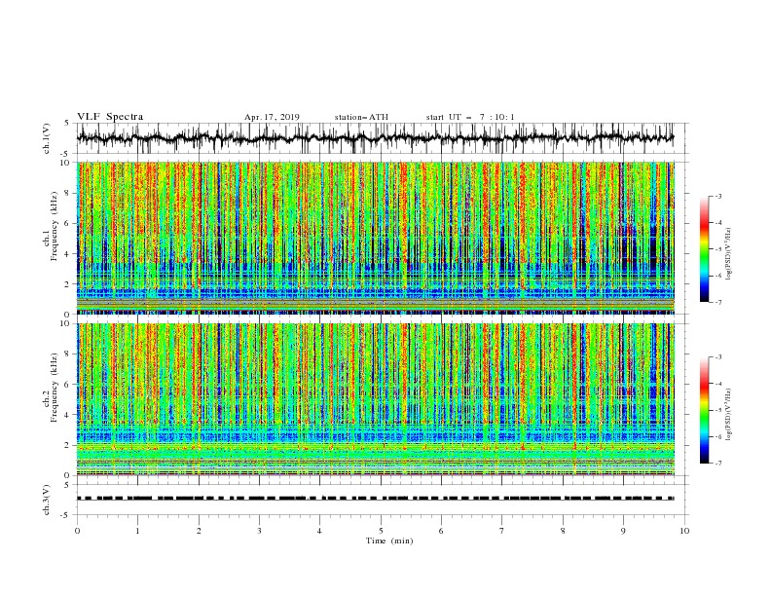Click the time axis tick label '10'

[x=684, y=531]
